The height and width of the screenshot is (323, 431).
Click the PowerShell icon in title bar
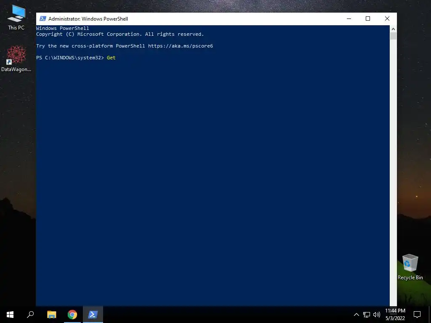pos(43,19)
